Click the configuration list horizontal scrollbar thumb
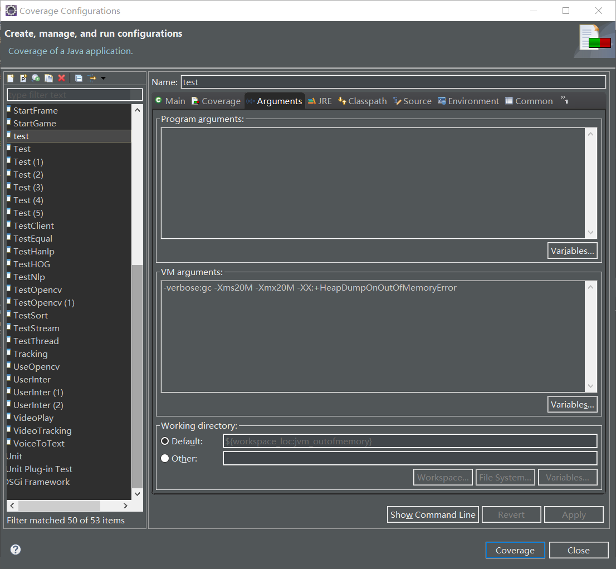Screen dimensions: 616x569 pyautogui.click(x=59, y=506)
